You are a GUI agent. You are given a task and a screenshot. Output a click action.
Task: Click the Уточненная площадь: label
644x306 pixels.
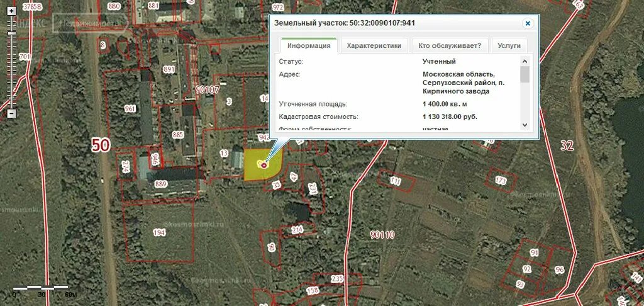tap(313, 104)
